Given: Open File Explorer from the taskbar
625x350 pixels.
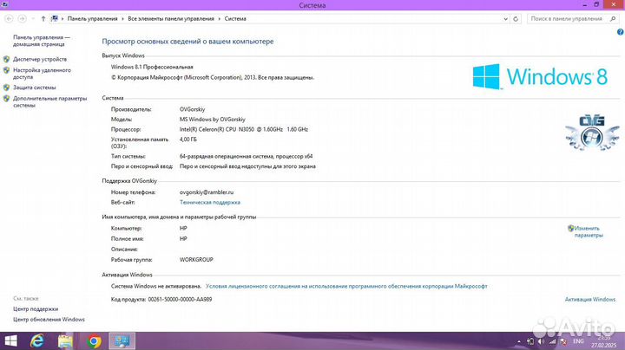Looking at the screenshot, I should (x=65, y=341).
